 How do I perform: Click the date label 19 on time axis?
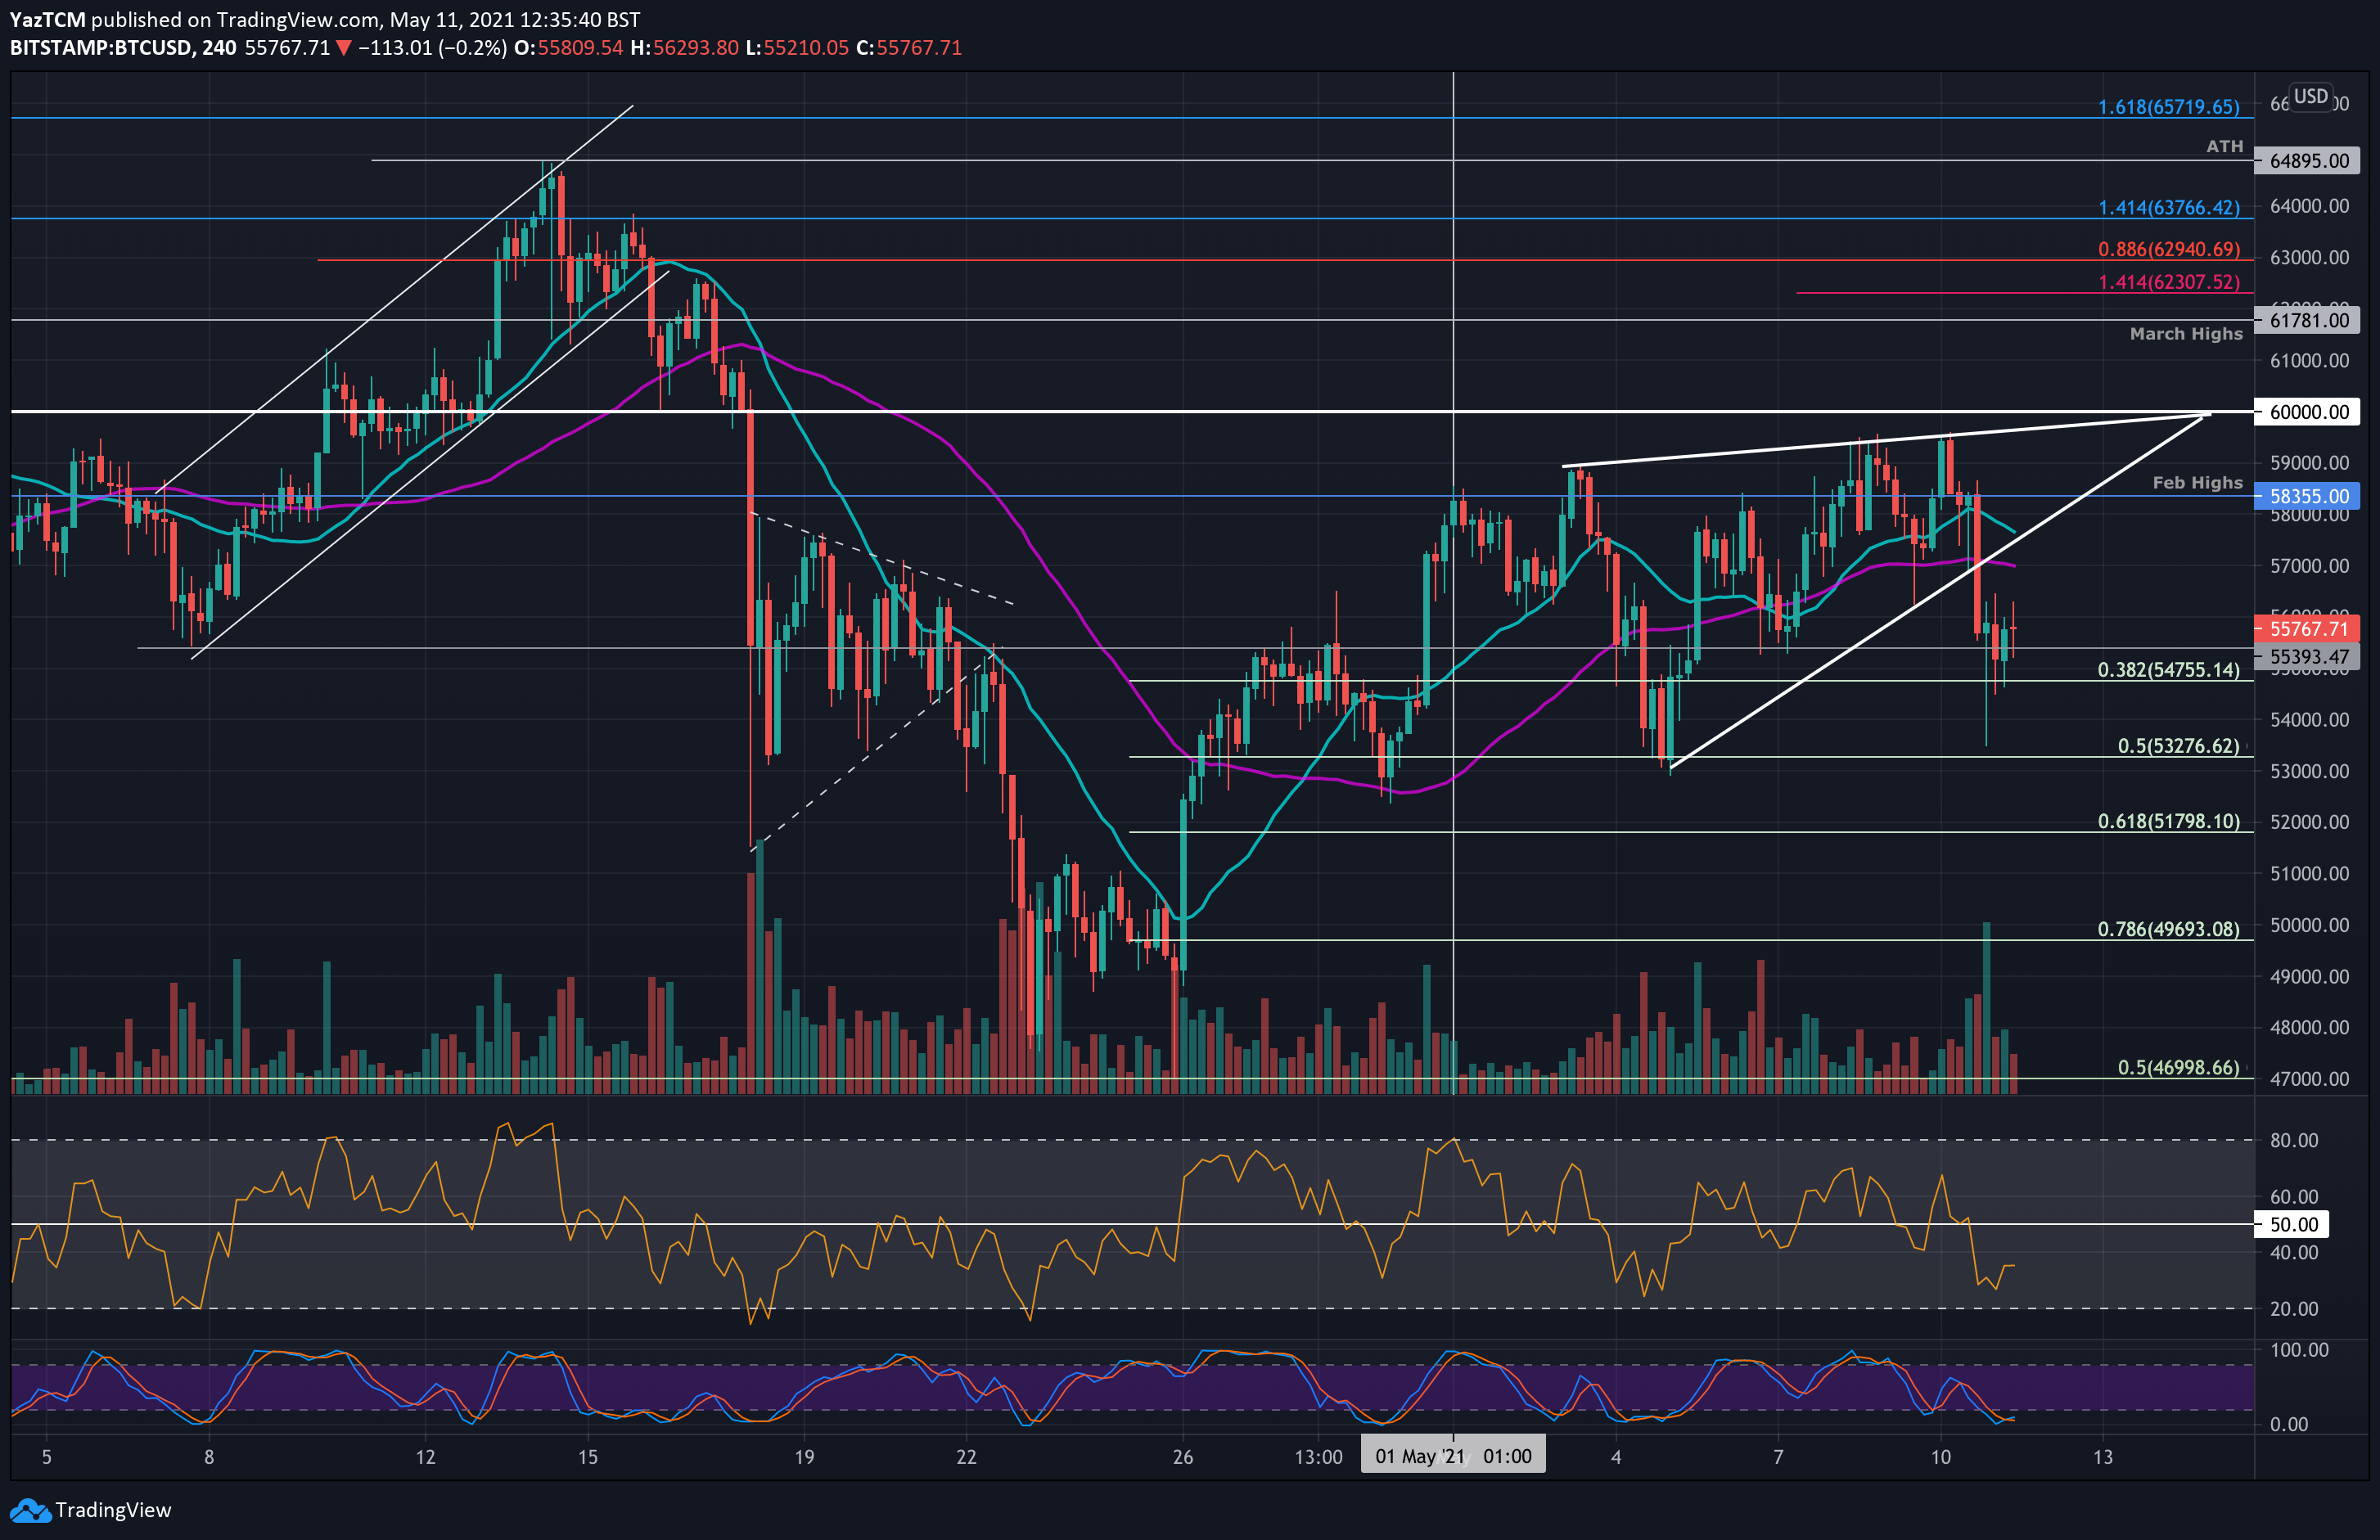[x=804, y=1457]
